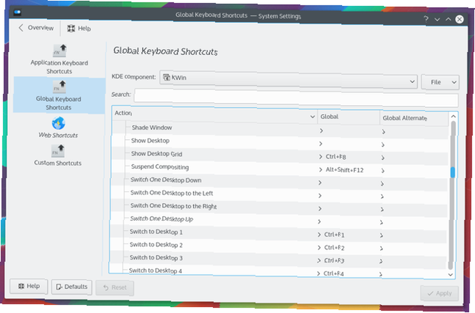Image resolution: width=475 pixels, height=313 pixels.
Task: Expand Global Alternate for Switch to Desktop 2
Action: click(x=381, y=248)
